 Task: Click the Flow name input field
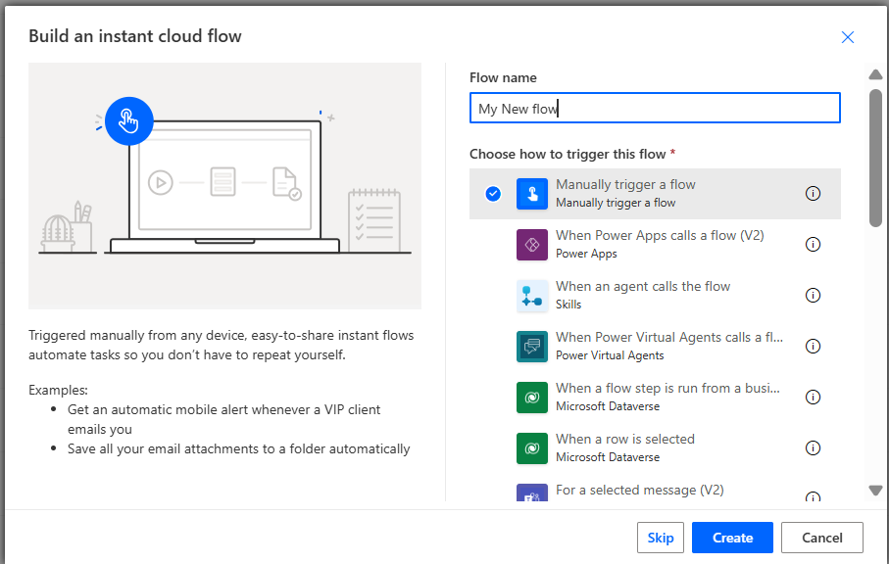coord(655,108)
